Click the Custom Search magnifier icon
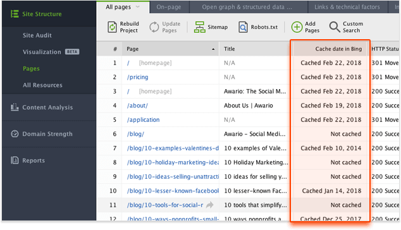Viewport: 401px width, 230px height. tap(335, 27)
